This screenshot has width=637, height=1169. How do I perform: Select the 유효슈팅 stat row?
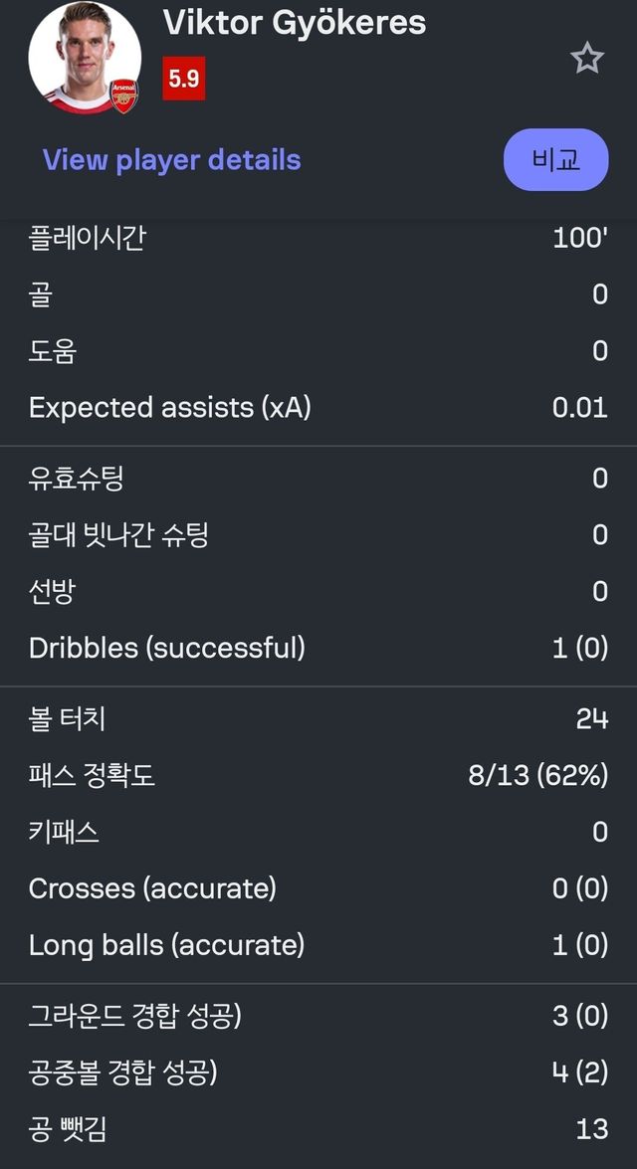(318, 479)
